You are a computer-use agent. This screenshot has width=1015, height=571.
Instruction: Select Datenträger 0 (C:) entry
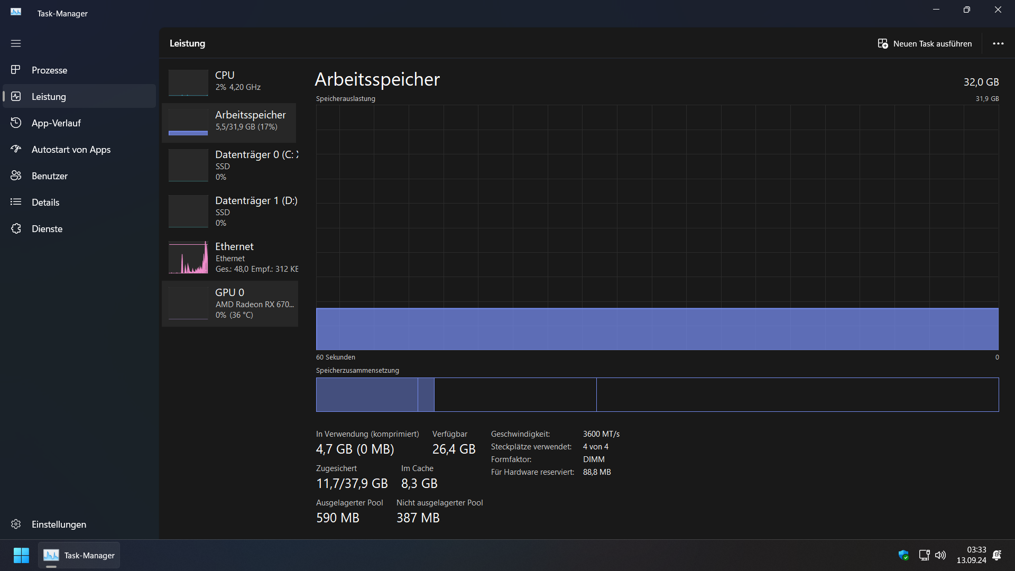coord(230,165)
